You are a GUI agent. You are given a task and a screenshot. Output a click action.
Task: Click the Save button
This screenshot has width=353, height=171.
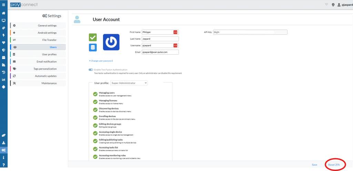(x=314, y=165)
